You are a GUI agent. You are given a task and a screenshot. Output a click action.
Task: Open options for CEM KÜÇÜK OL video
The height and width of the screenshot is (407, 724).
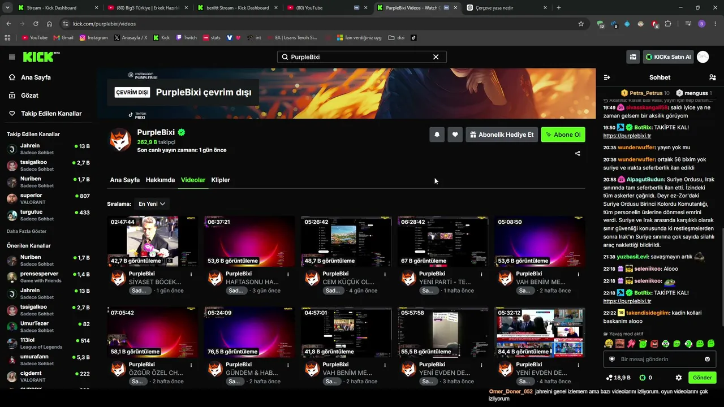385,274
